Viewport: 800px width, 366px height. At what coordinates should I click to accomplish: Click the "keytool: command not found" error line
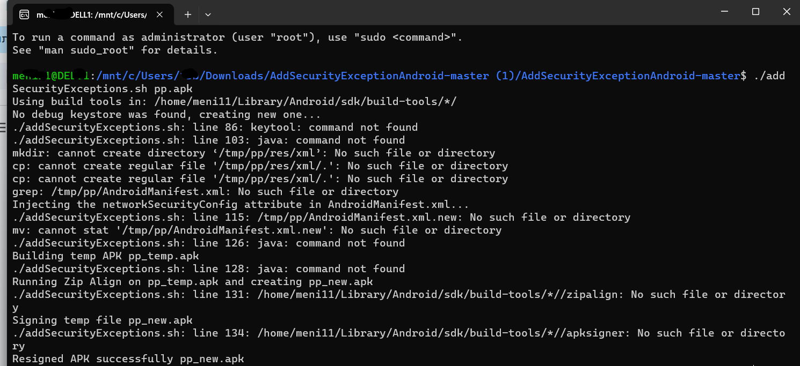coord(215,127)
